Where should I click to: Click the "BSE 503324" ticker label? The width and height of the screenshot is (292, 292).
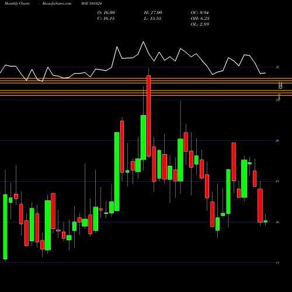(x=92, y=4)
